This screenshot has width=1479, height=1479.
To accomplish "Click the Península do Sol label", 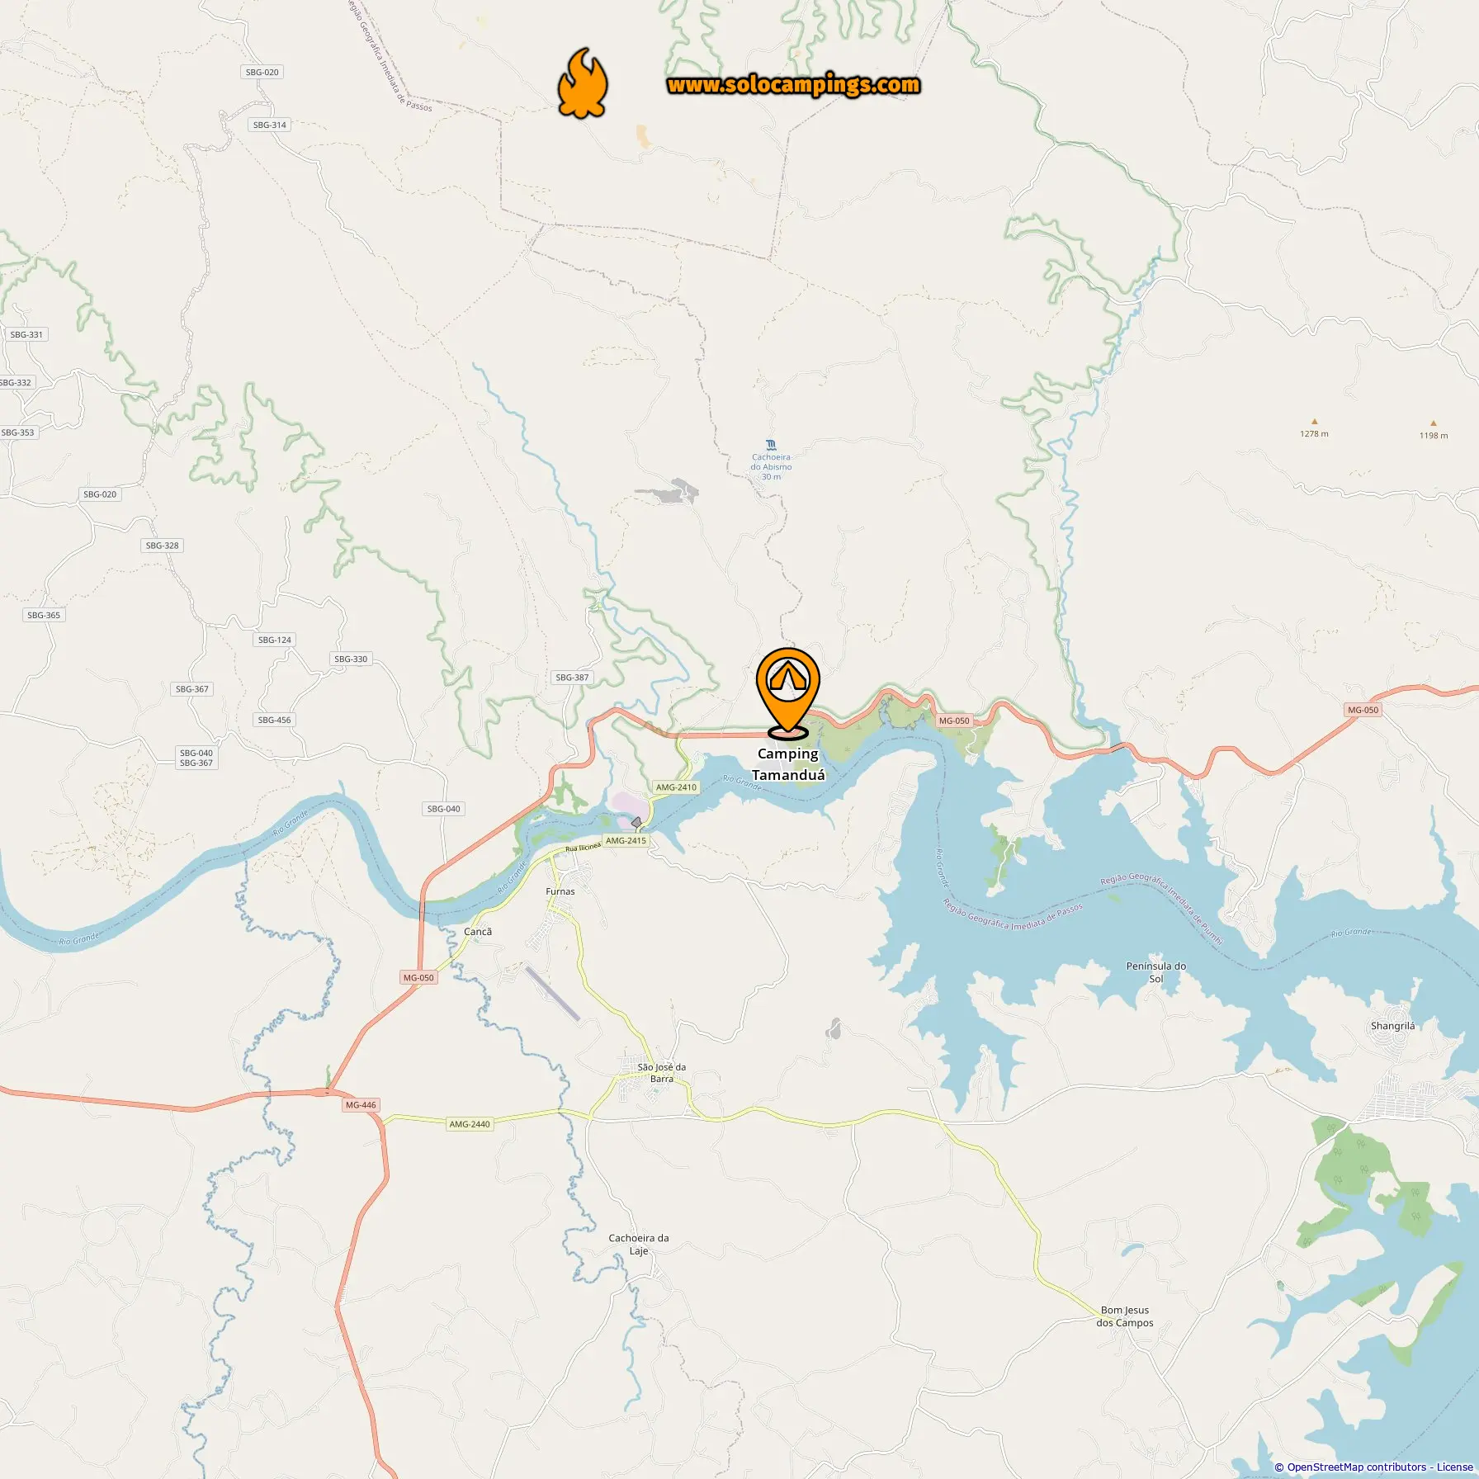I will (1156, 972).
